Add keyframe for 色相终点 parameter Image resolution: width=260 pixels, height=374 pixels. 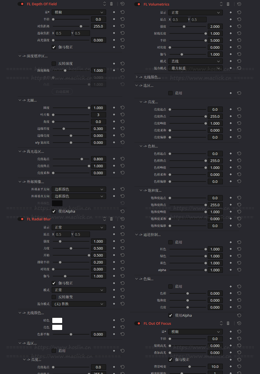point(231,161)
